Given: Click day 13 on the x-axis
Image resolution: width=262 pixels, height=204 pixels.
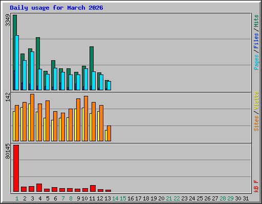Looking at the screenshot, I should 107,198.
